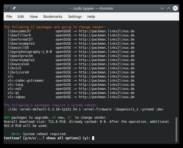Click the 'Note:' label near the bottom
Screen dimensions: 183x148
tap(16, 134)
